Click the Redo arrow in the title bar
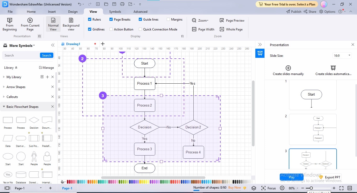This screenshot has width=357, height=193. (x=90, y=4)
